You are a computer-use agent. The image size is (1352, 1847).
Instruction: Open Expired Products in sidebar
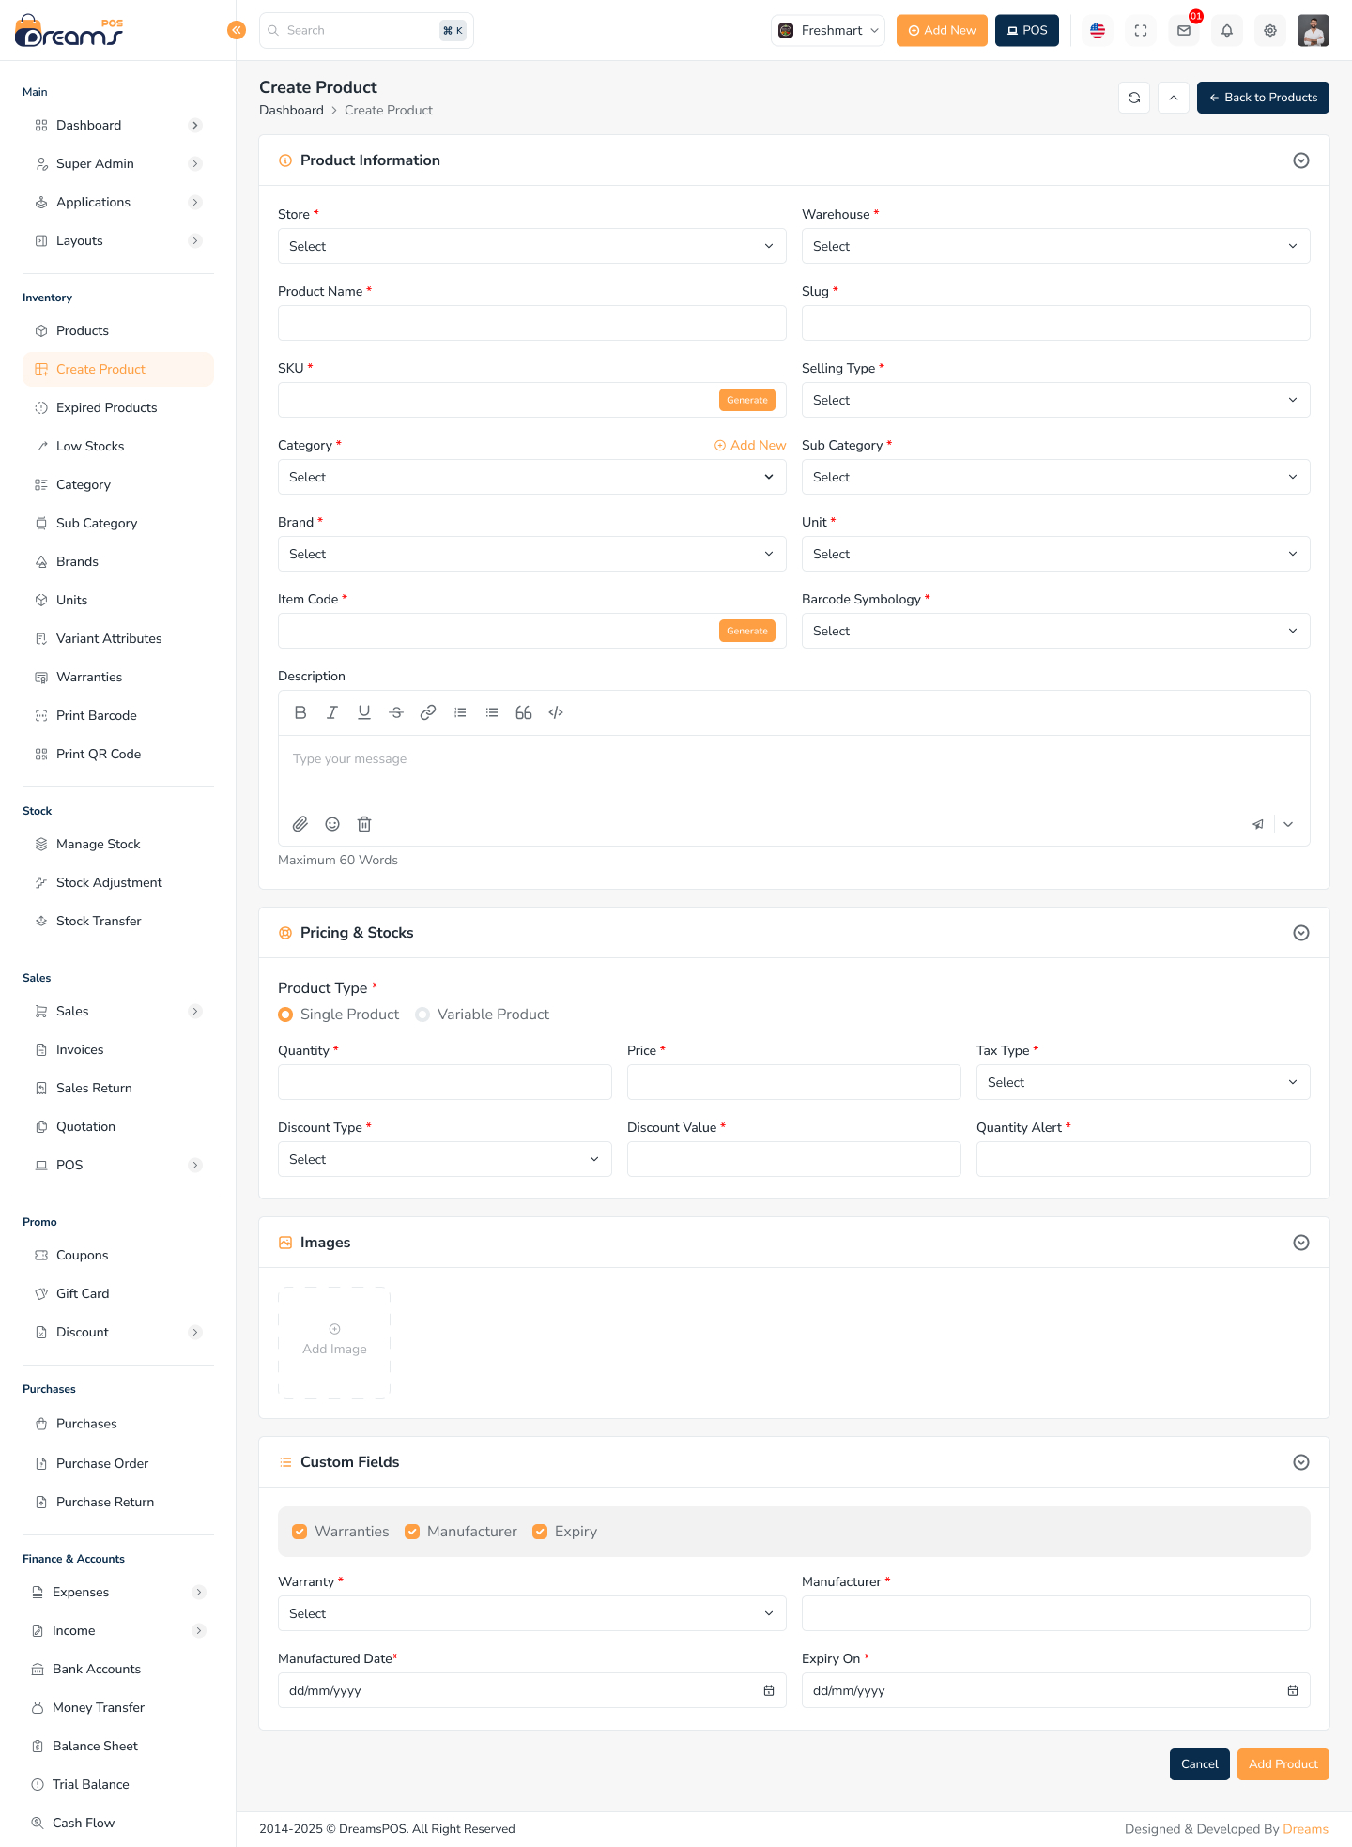pyautogui.click(x=106, y=407)
